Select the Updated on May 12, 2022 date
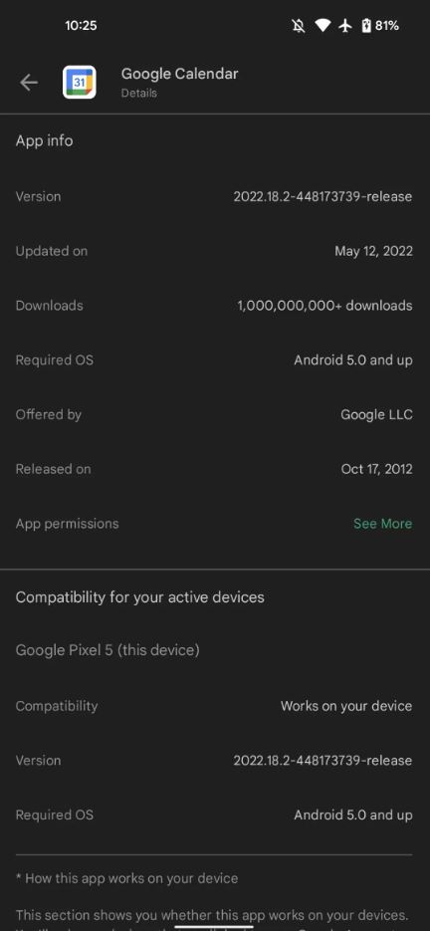Viewport: 430px width, 931px height. (373, 251)
